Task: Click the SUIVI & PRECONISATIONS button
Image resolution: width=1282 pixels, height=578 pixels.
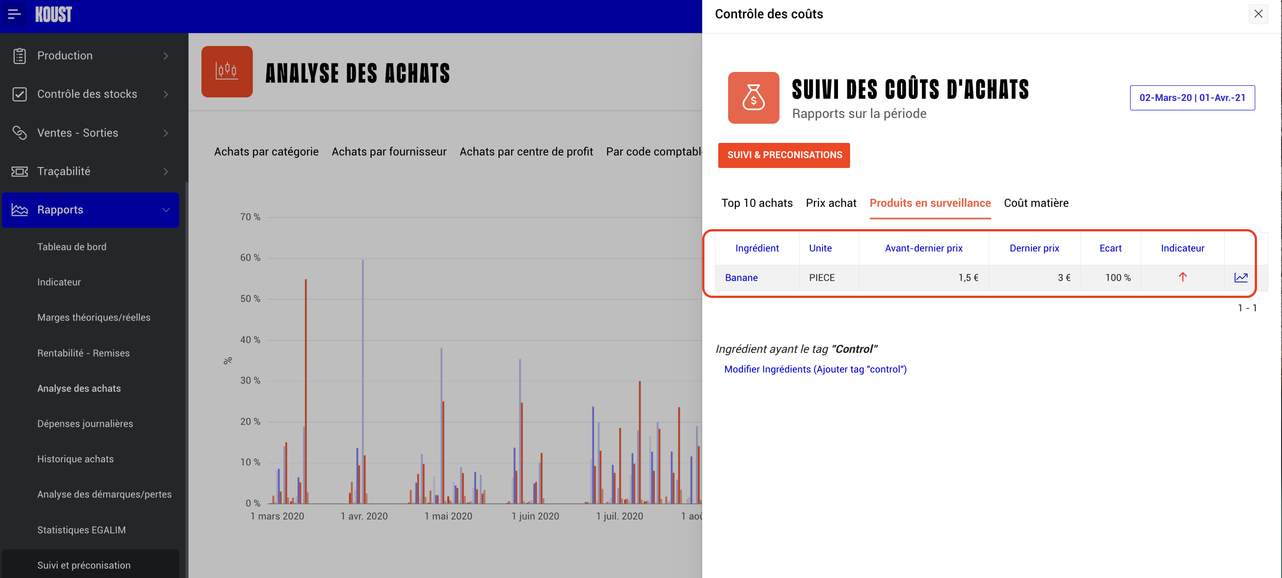Action: click(x=784, y=155)
